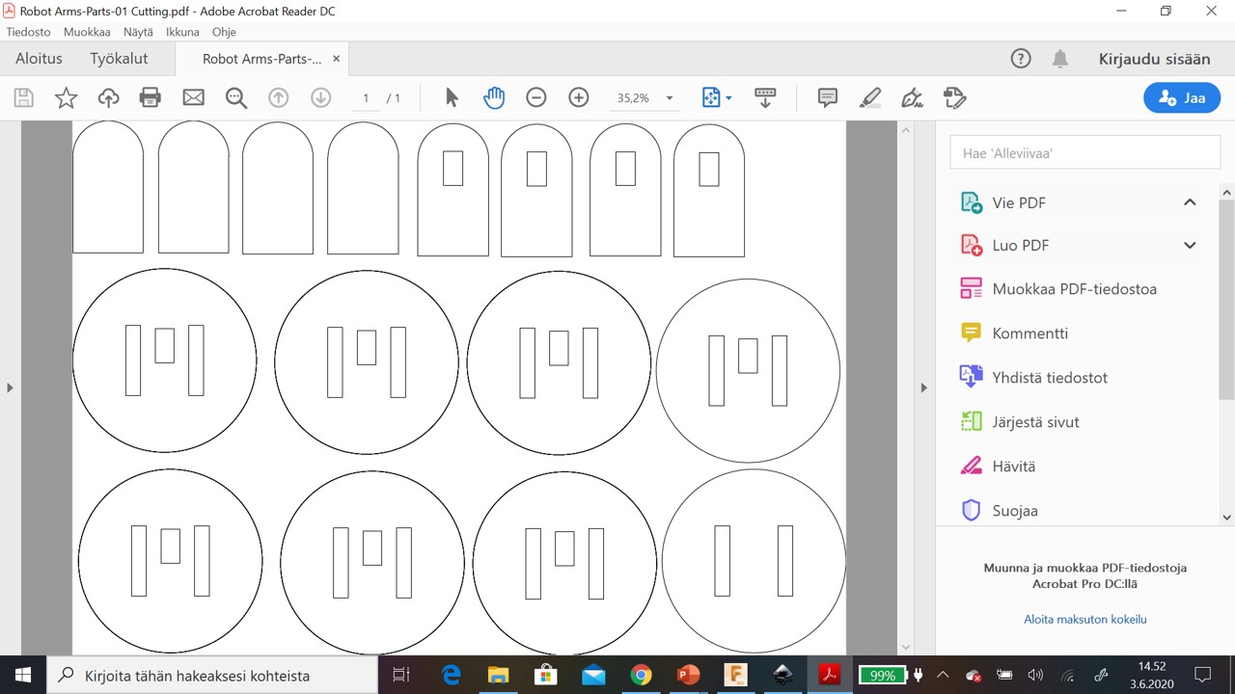Zoom in with plus icon
The width and height of the screenshot is (1235, 694).
(x=579, y=97)
